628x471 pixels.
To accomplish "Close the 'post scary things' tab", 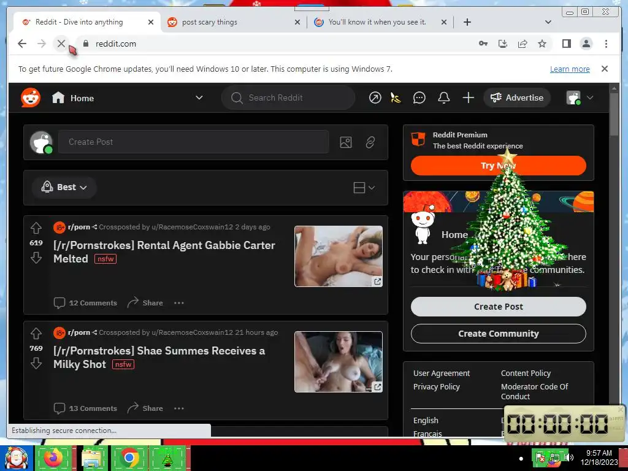I will 297,22.
